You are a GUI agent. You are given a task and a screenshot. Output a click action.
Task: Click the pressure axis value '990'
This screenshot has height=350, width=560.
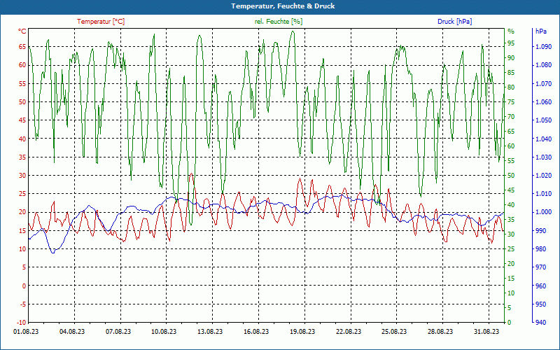tap(541, 230)
